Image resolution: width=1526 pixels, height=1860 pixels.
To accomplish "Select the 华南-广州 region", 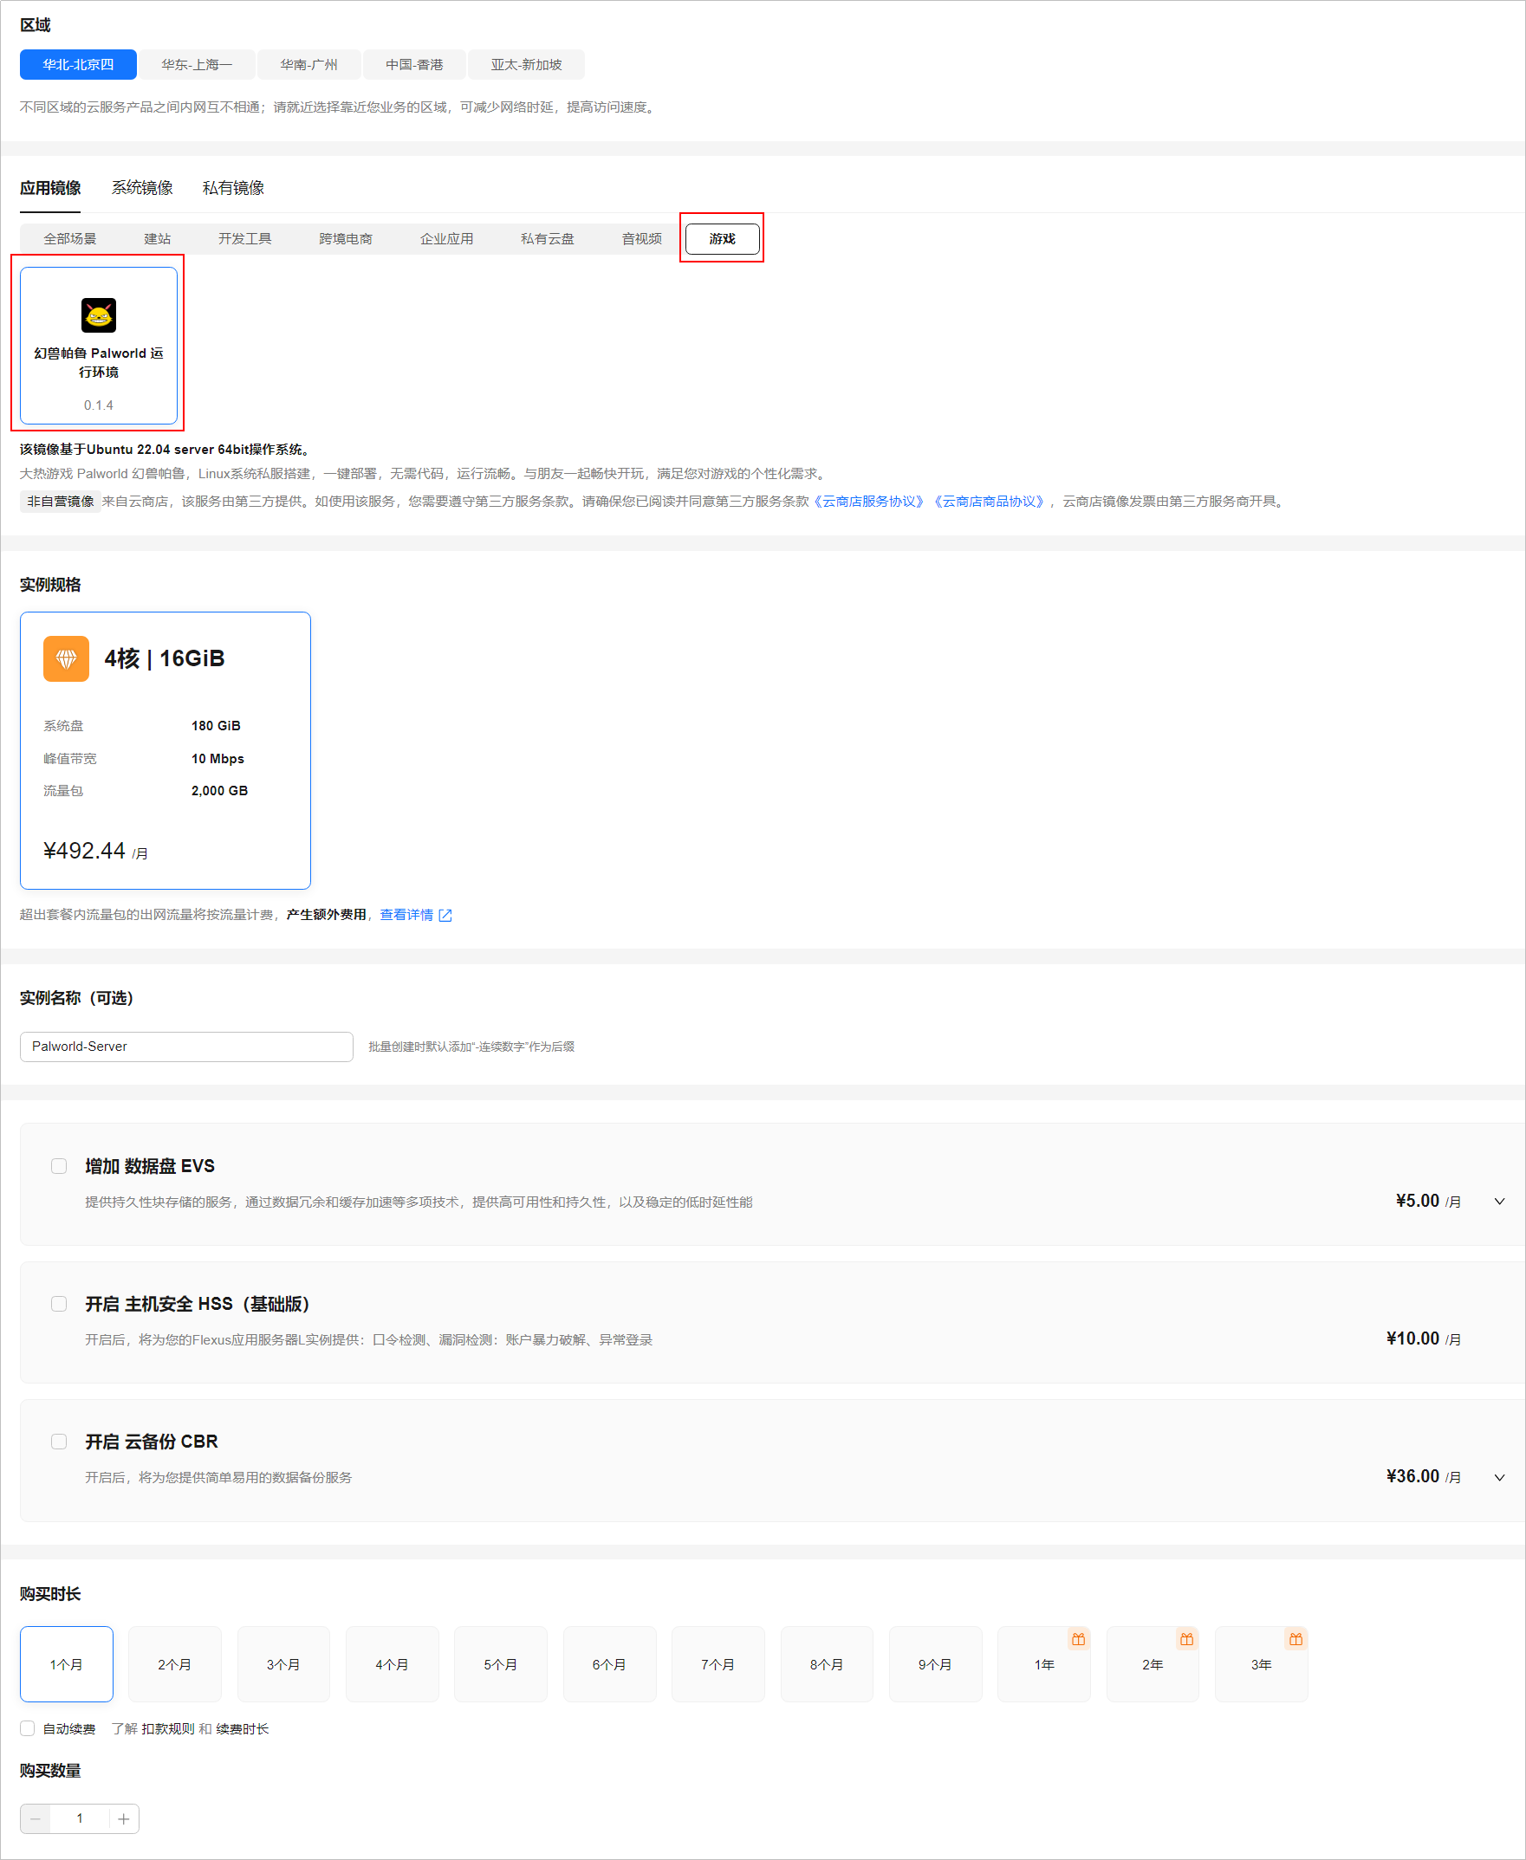I will point(308,65).
